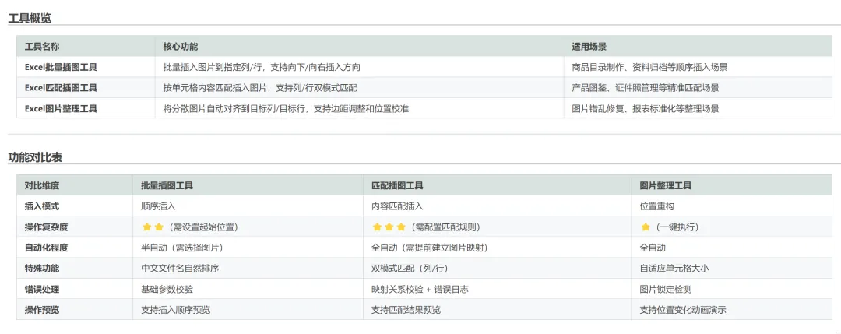
Task: Click the text （需配置匹配规则）
Action: [x=445, y=227]
